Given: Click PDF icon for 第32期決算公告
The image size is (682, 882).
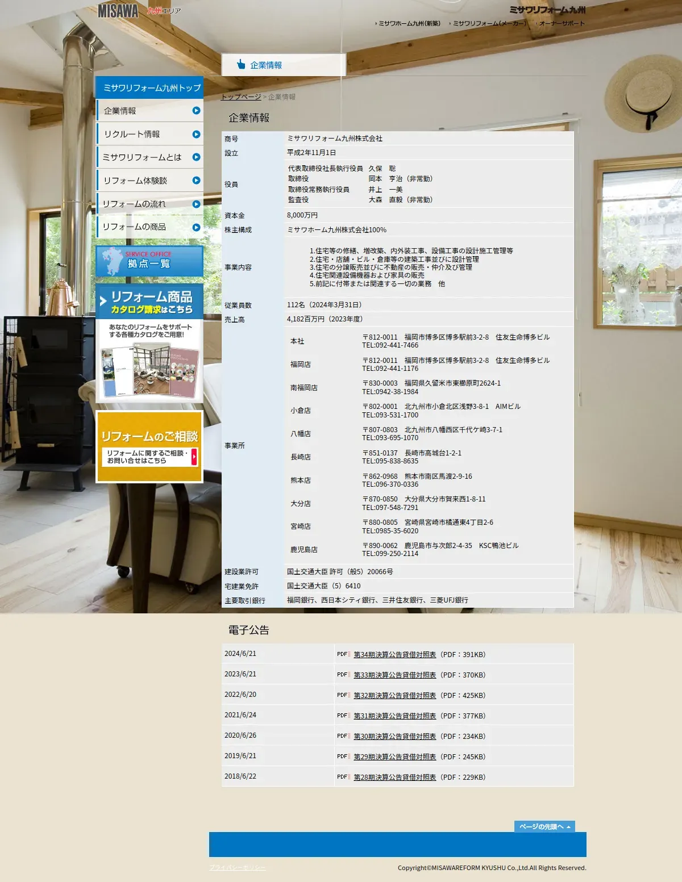Looking at the screenshot, I should [x=343, y=695].
